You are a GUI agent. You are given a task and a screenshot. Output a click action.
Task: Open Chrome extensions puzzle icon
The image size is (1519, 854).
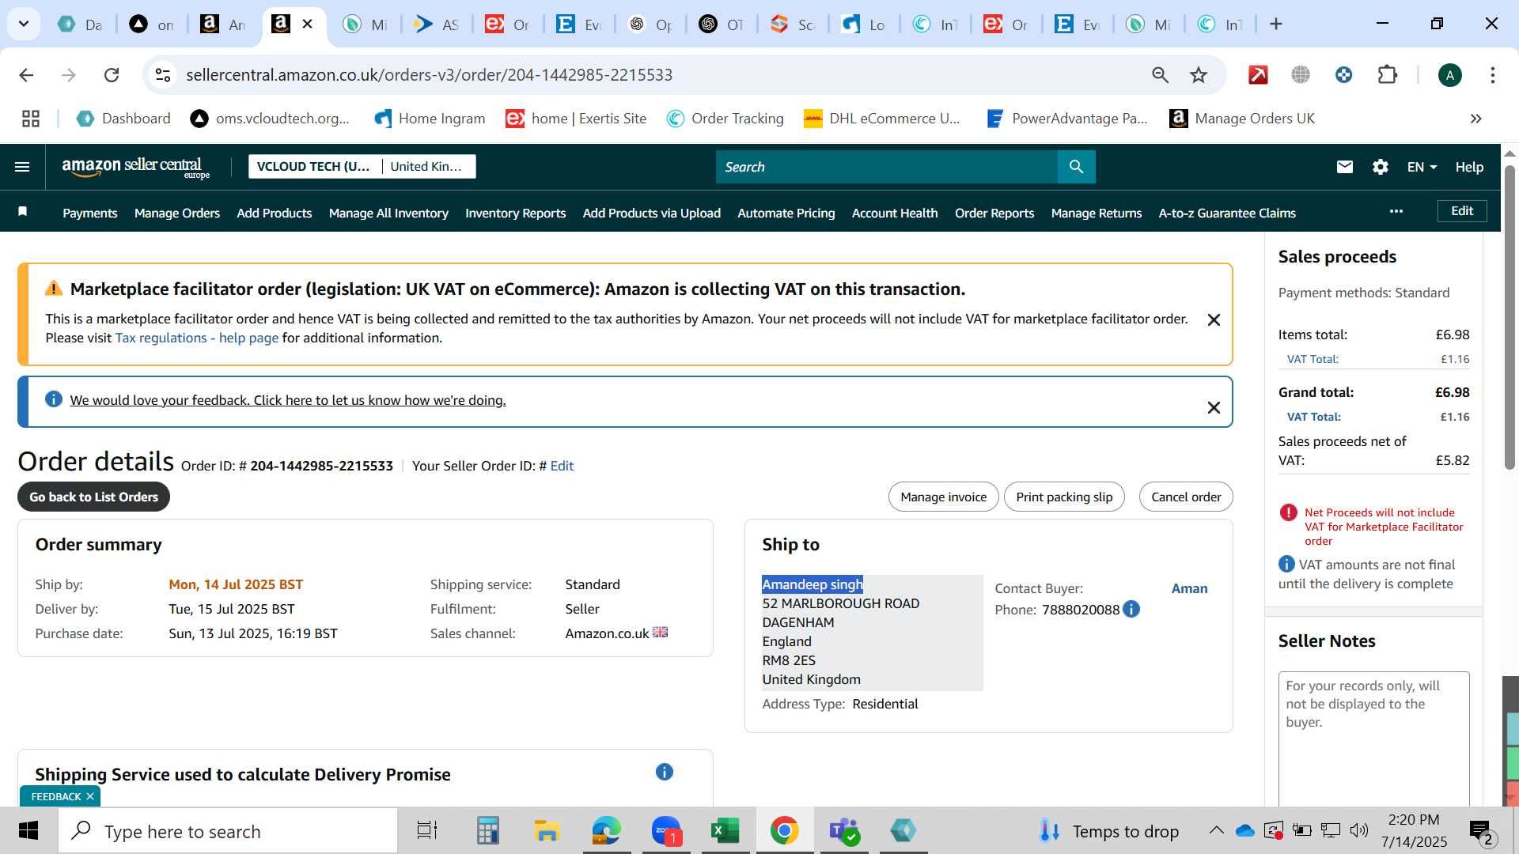[x=1387, y=75]
